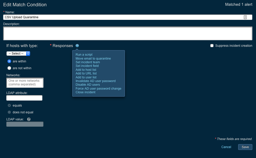Choose "Close incident" from the list
Image resolution: width=256 pixels, height=158 pixels.
85,92
